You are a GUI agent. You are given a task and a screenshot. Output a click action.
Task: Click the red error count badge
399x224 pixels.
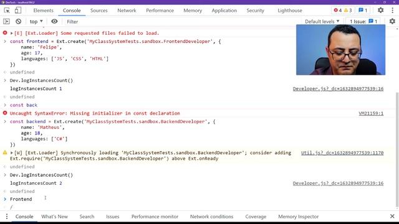point(338,11)
